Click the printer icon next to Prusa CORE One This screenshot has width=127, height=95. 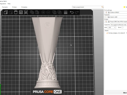pos(106,22)
